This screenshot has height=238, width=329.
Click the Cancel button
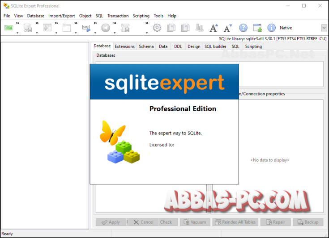click(x=143, y=222)
